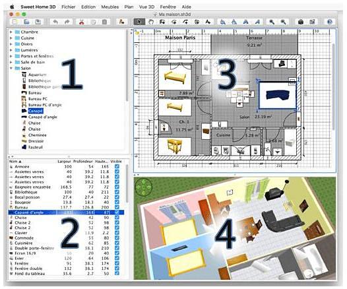Click the 3D view navigation arrows control

143,187
